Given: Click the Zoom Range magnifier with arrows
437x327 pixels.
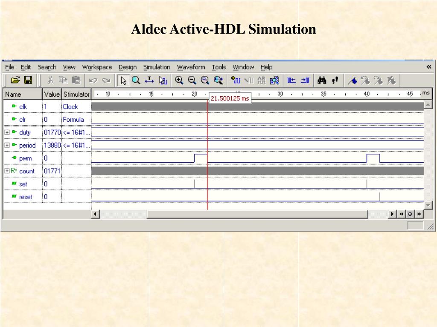Looking at the screenshot, I should click(x=218, y=80).
